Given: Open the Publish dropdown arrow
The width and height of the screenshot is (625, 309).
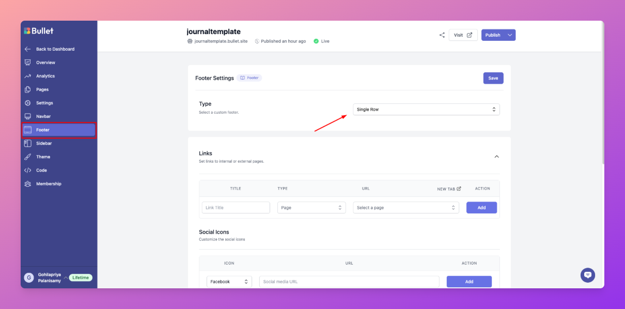Looking at the screenshot, I should (x=510, y=35).
